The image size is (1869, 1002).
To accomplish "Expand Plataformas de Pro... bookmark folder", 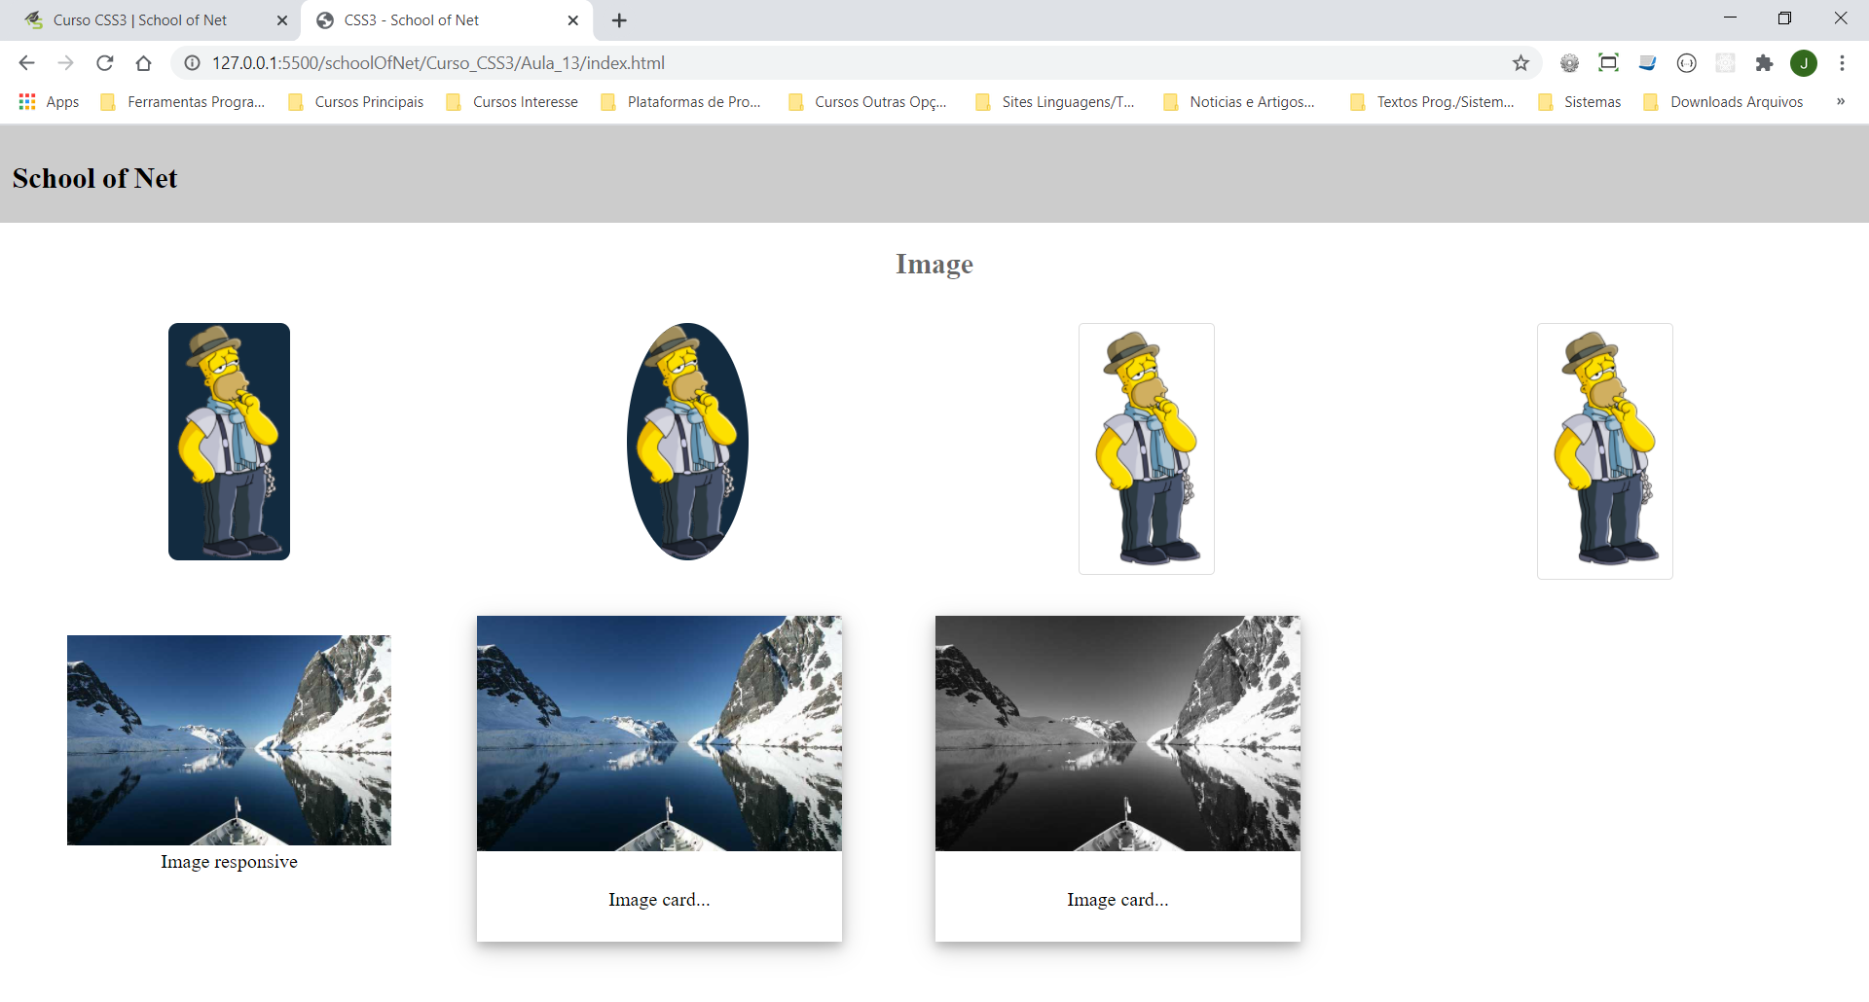I will click(x=681, y=102).
